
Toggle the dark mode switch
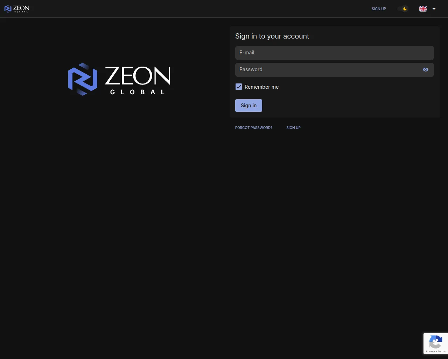coord(403,9)
